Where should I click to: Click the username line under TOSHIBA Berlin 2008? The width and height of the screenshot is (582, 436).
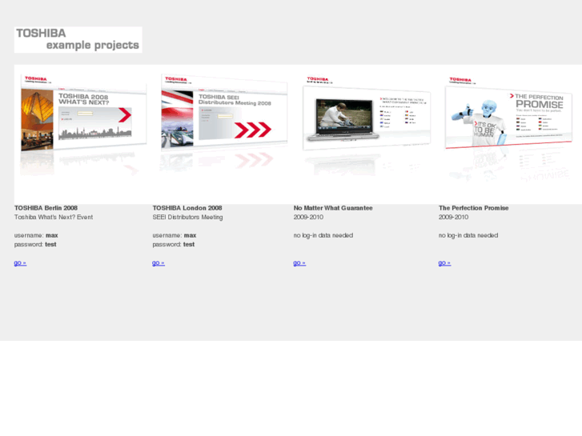36,235
